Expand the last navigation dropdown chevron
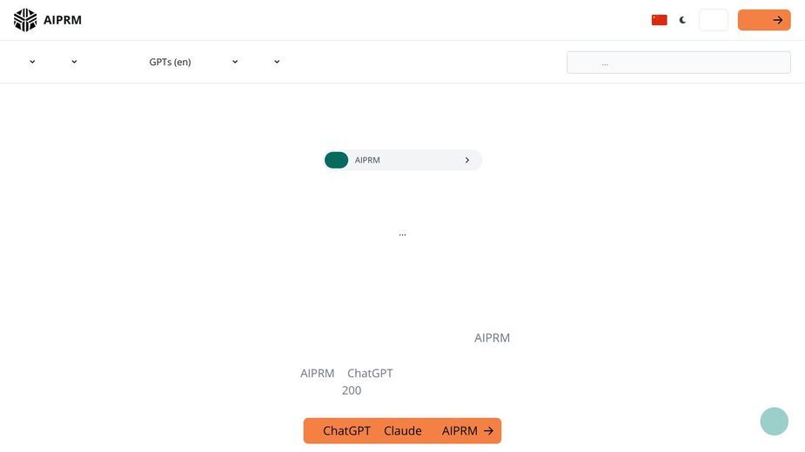805x452 pixels. 277,62
